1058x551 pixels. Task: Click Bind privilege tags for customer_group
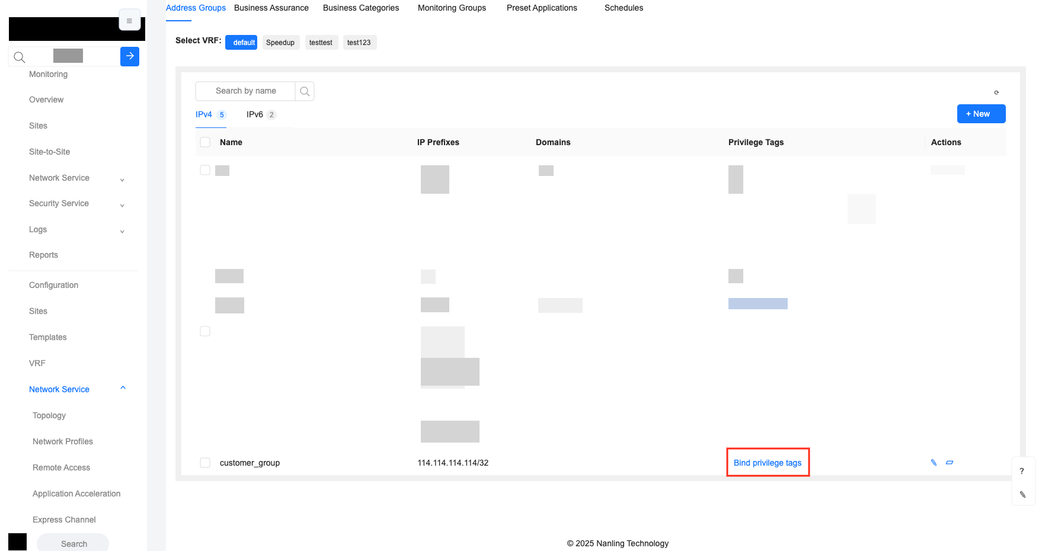768,463
